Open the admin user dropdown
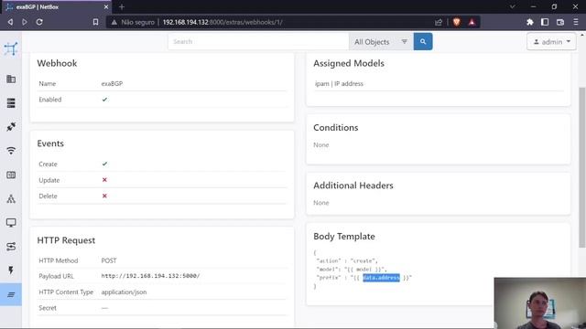This screenshot has height=329, width=586. coord(551,42)
